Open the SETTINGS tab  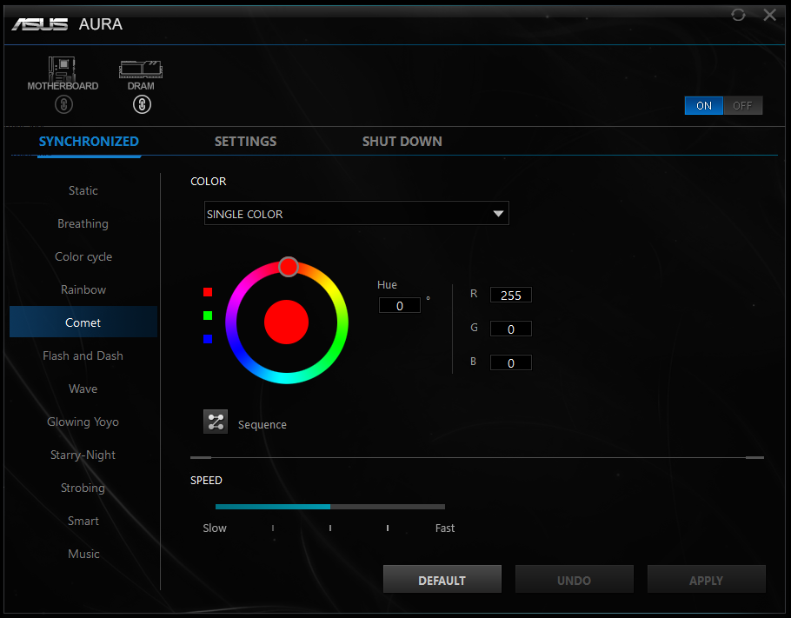pyautogui.click(x=246, y=142)
